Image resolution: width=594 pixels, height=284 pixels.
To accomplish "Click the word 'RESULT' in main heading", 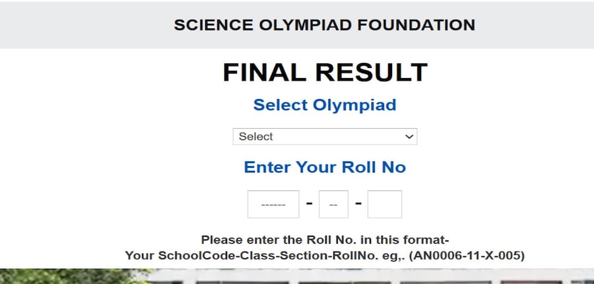I will 370,73.
